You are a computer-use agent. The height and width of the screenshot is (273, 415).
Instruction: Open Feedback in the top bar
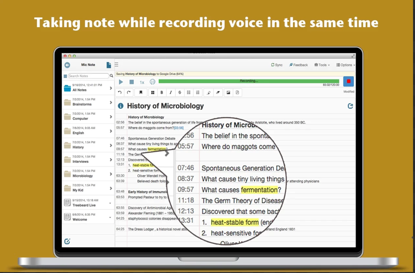[x=298, y=65]
